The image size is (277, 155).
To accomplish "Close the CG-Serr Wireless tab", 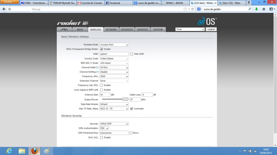I will (x=215, y=3).
